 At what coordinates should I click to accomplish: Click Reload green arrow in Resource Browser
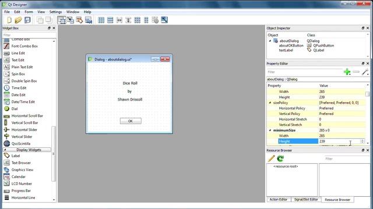pos(280,158)
